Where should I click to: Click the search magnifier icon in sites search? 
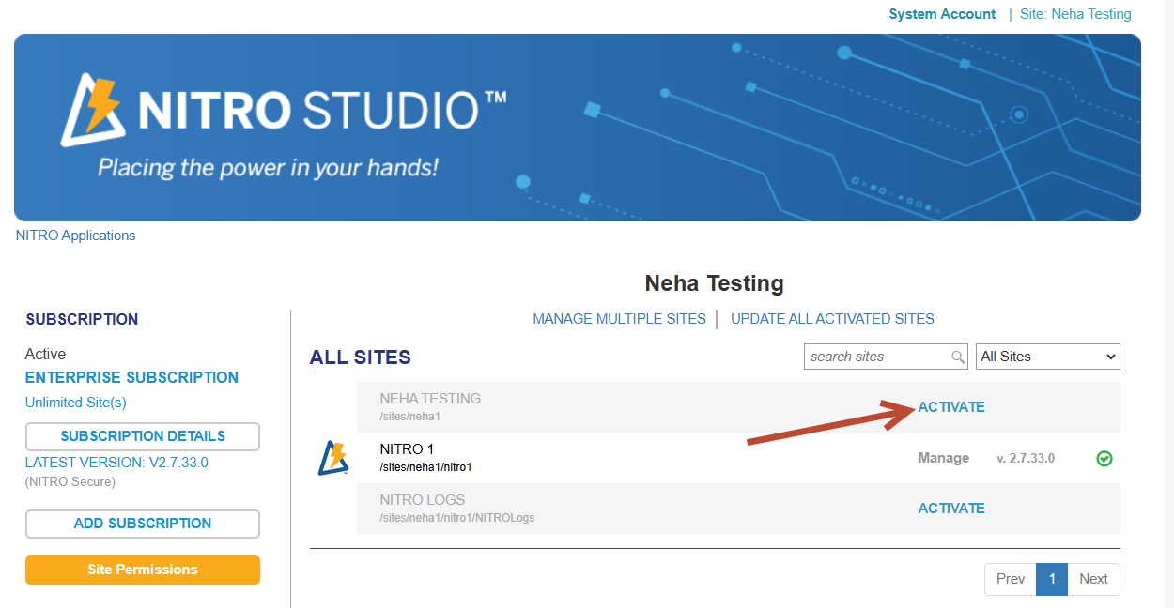[x=958, y=357]
